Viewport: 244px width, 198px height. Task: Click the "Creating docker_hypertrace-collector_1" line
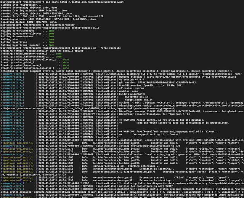click(35, 59)
